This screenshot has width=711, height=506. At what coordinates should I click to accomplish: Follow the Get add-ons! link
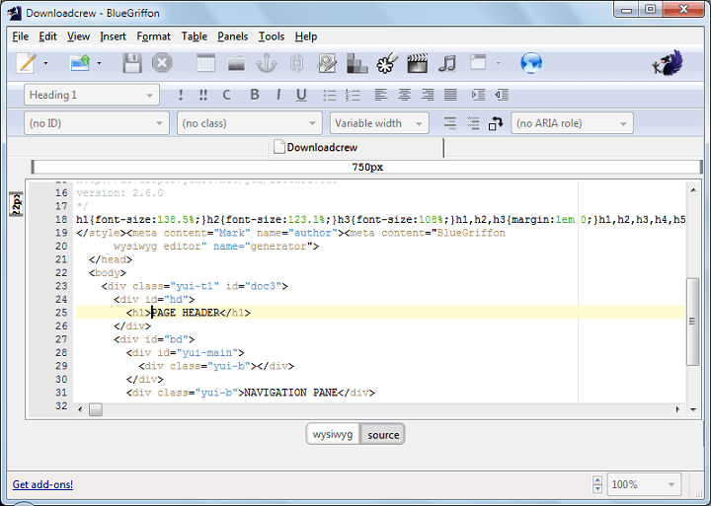[x=42, y=484]
